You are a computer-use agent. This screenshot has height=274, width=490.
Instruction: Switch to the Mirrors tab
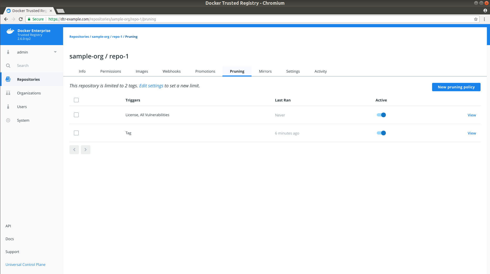coord(265,71)
